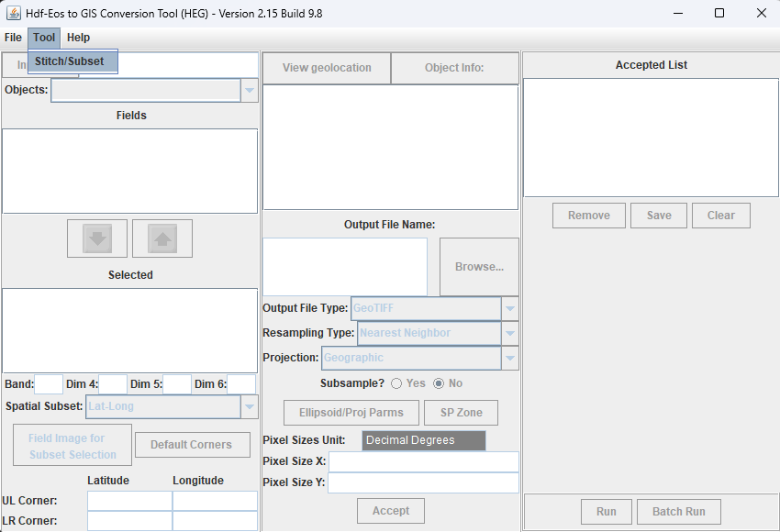Click inside the Accepted List box
Viewport: 780px width, 532px height.
[x=651, y=138]
